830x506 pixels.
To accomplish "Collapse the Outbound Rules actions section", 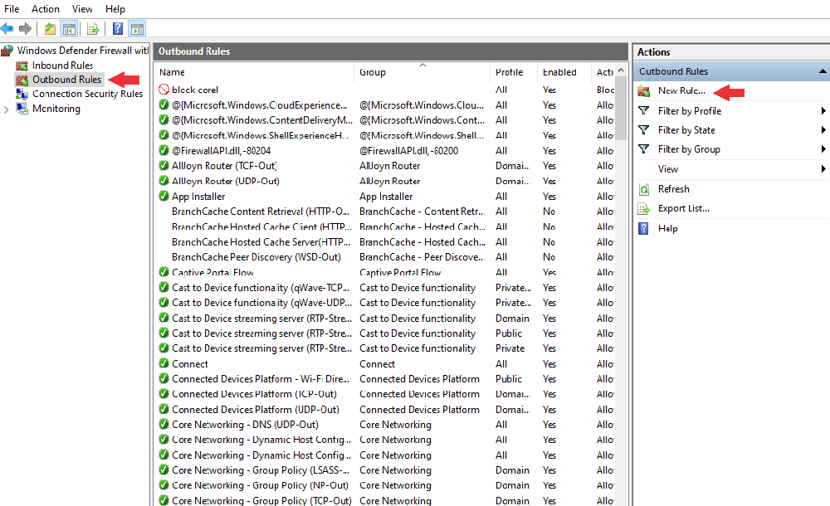I will click(x=823, y=71).
